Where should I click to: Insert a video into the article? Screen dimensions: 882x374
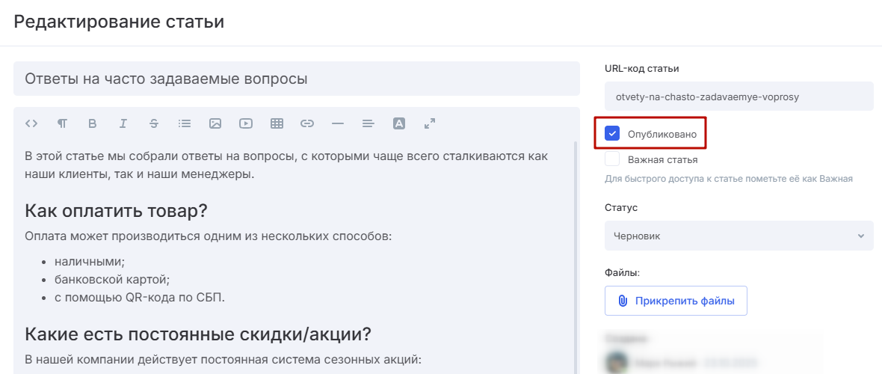(x=246, y=123)
